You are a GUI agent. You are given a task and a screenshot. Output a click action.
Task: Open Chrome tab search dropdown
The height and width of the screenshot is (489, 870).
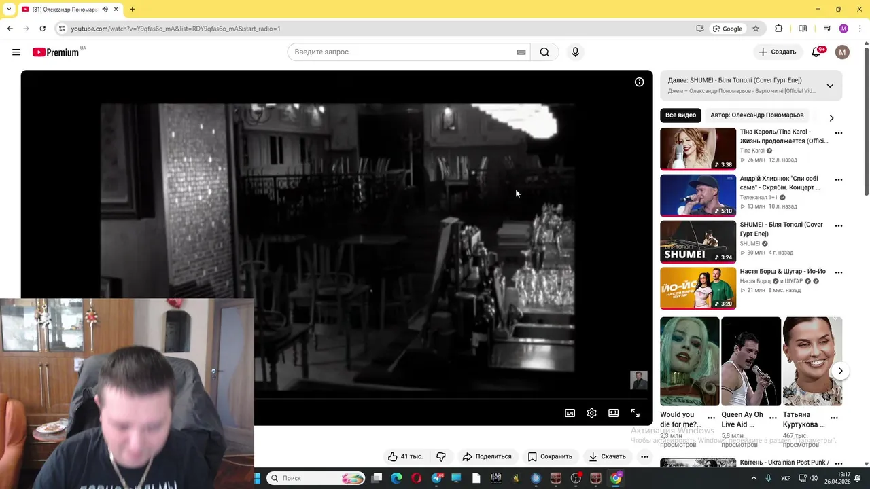click(x=9, y=10)
